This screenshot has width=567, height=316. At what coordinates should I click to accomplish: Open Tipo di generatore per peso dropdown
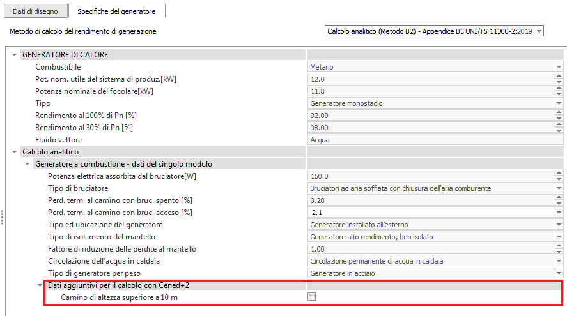[558, 273]
